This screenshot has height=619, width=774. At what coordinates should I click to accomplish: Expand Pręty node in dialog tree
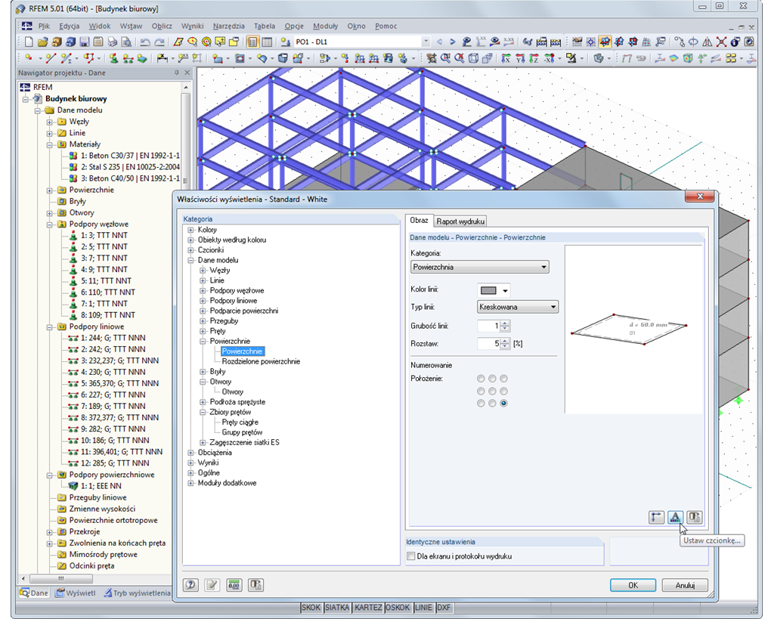(x=203, y=331)
